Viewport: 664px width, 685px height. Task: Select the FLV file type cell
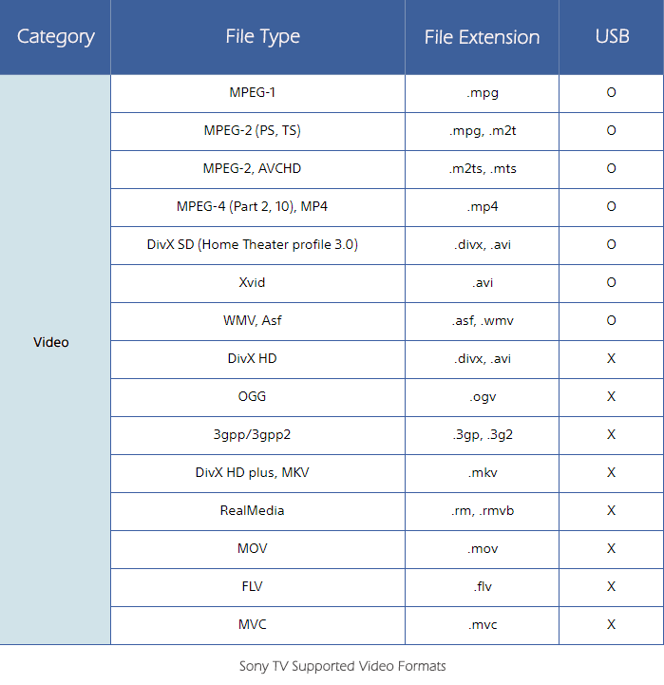pos(253,587)
